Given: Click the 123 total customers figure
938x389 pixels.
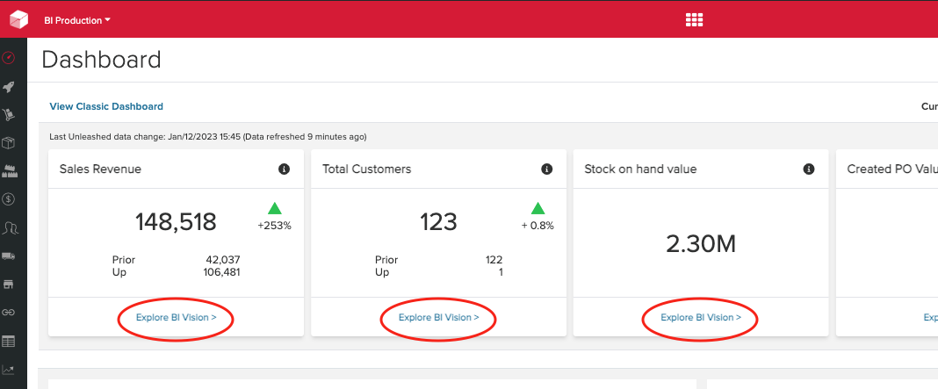Looking at the screenshot, I should click(438, 222).
